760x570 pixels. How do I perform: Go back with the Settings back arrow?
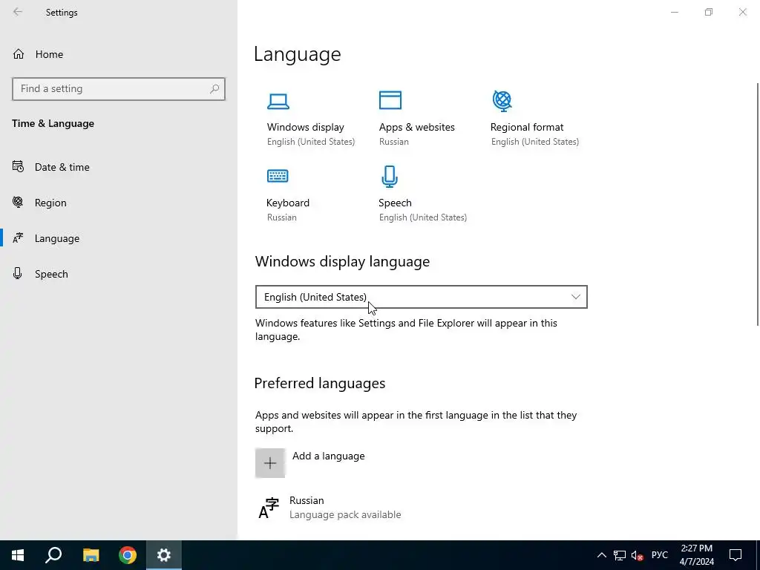pyautogui.click(x=18, y=12)
